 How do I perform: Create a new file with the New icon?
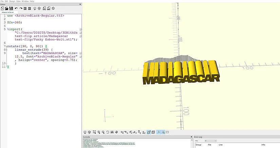[2, 8]
